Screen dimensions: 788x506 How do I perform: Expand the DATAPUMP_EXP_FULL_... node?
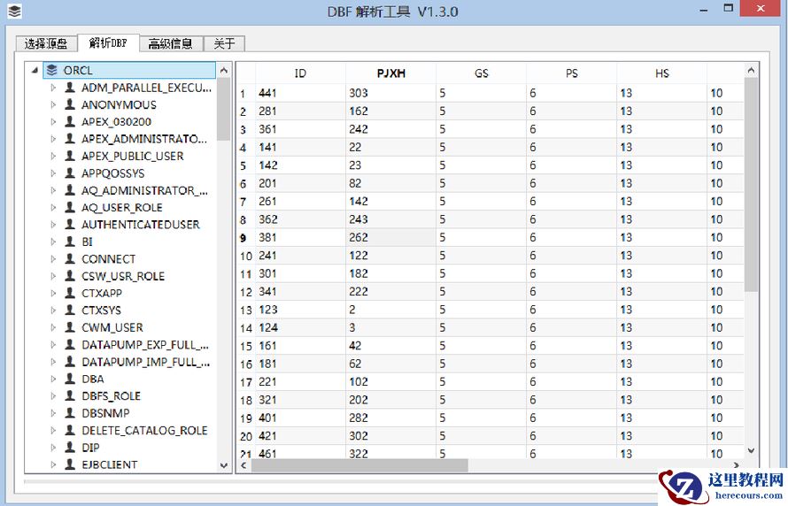coord(53,345)
